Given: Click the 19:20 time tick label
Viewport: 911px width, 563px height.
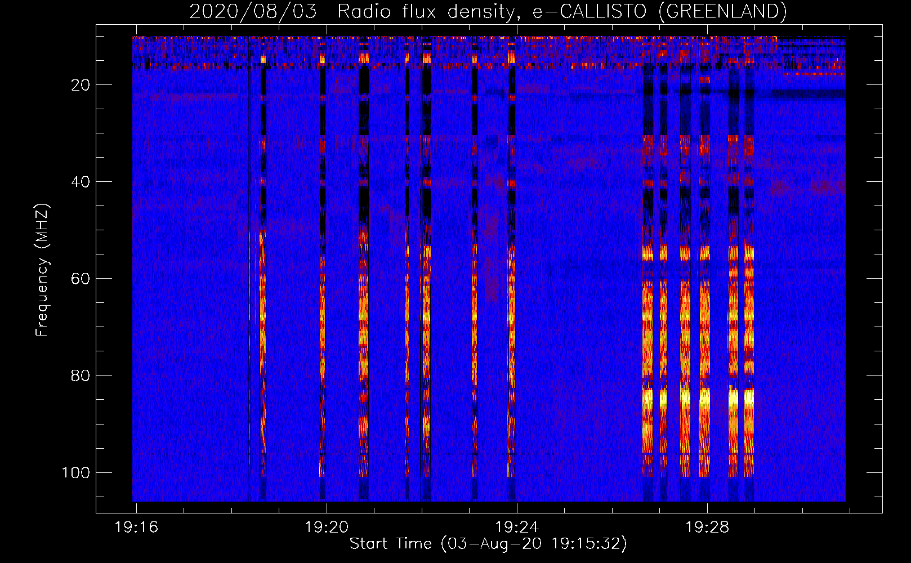Looking at the screenshot, I should [327, 528].
